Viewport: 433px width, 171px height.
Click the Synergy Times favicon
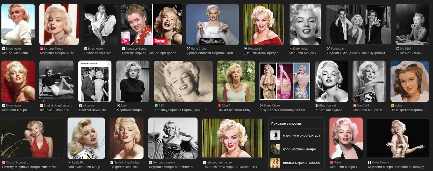pyautogui.click(x=42, y=49)
